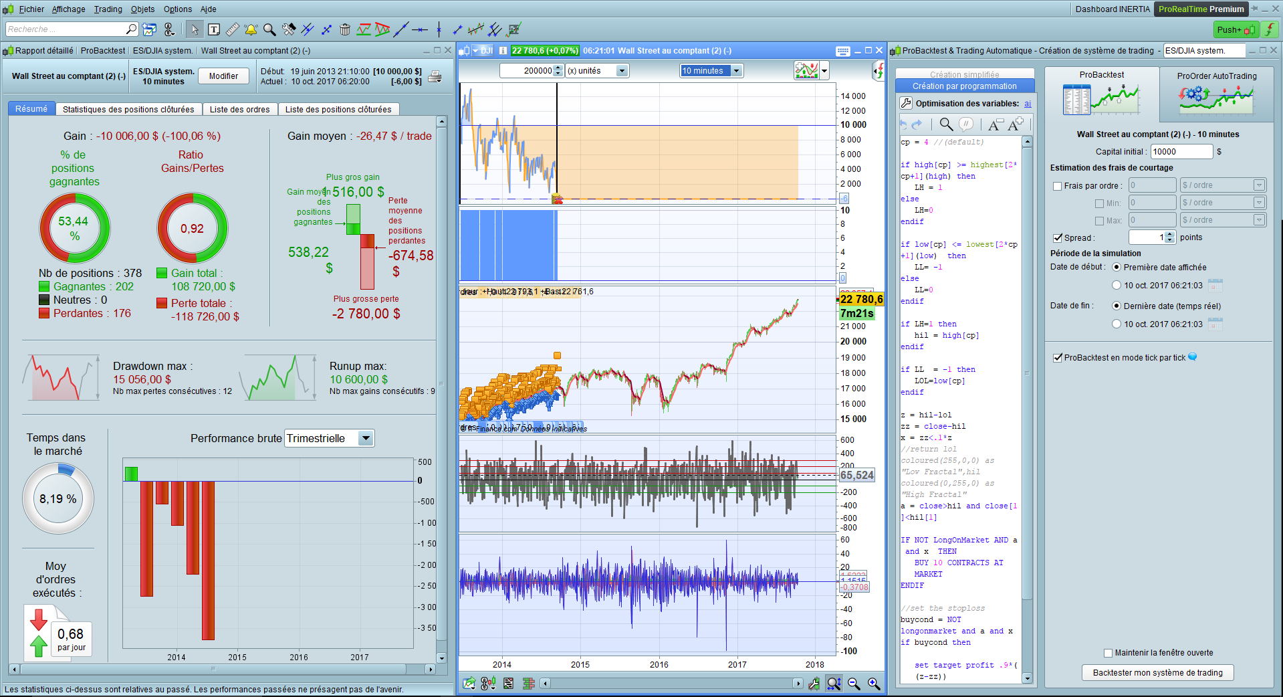Viewport: 1283px width, 697px height.
Task: Select the Dernière date (temps réel) radio button
Action: click(x=1117, y=306)
